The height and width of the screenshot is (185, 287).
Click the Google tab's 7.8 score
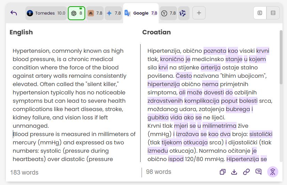(x=154, y=13)
